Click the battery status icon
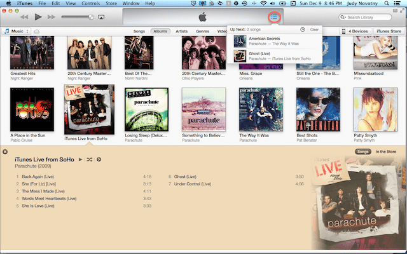The image size is (407, 254). click(x=282, y=3)
